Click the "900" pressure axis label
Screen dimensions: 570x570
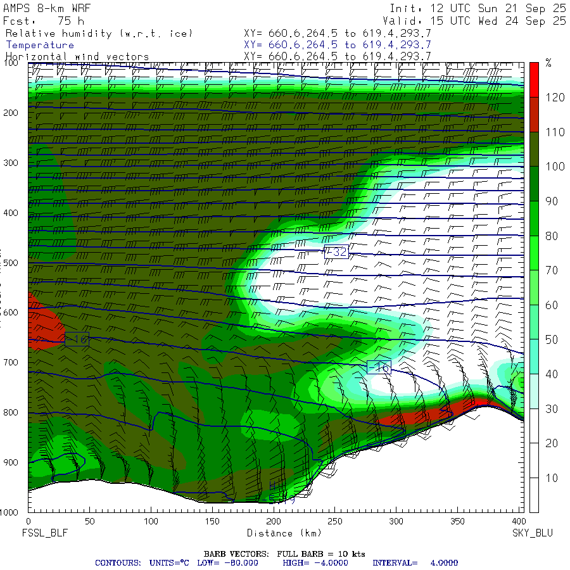(x=11, y=462)
